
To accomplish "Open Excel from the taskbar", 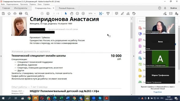I will 61,98.
